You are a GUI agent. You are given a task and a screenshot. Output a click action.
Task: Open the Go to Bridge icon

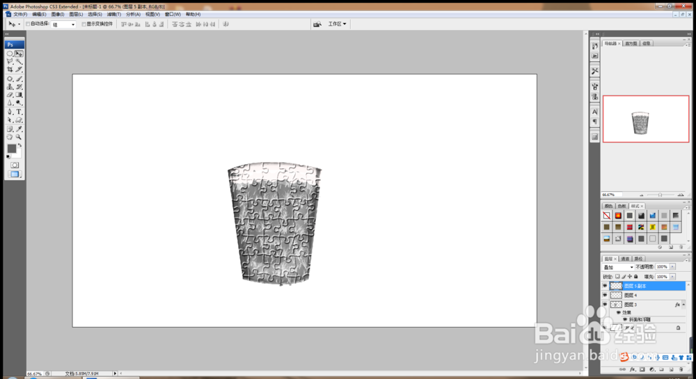pyautogui.click(x=317, y=24)
